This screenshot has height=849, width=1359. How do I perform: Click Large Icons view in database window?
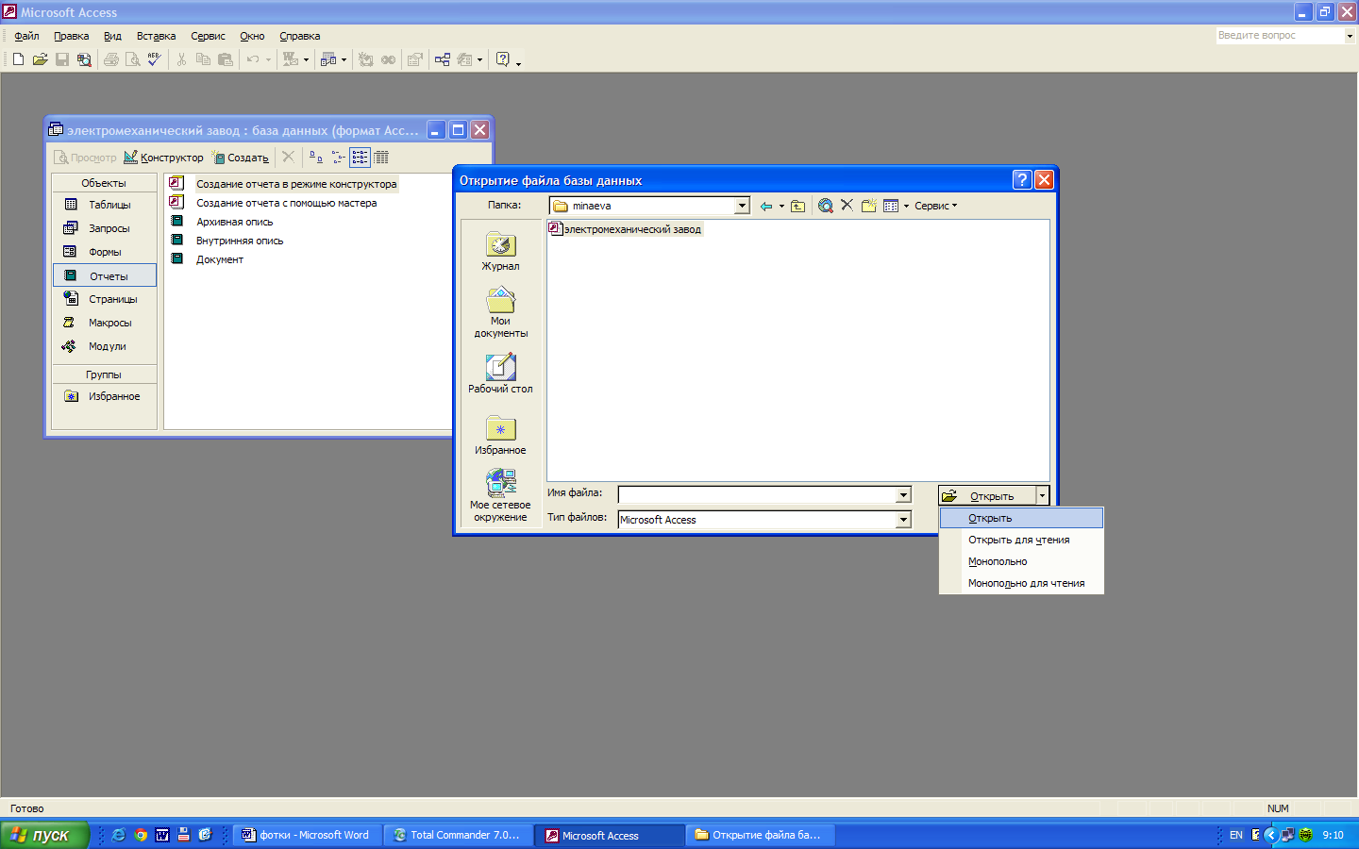[x=316, y=158]
